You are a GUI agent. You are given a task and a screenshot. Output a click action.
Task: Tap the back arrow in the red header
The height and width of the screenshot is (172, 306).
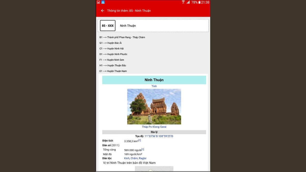(x=103, y=11)
